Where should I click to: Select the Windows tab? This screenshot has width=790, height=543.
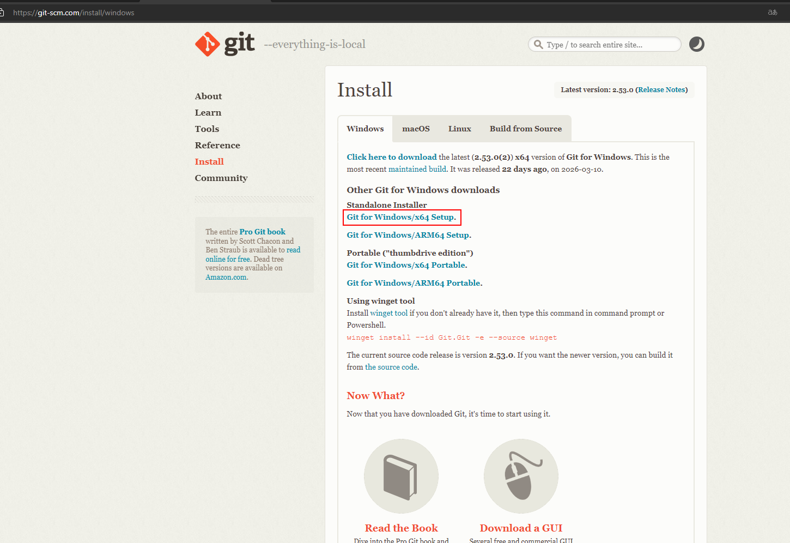click(x=365, y=129)
